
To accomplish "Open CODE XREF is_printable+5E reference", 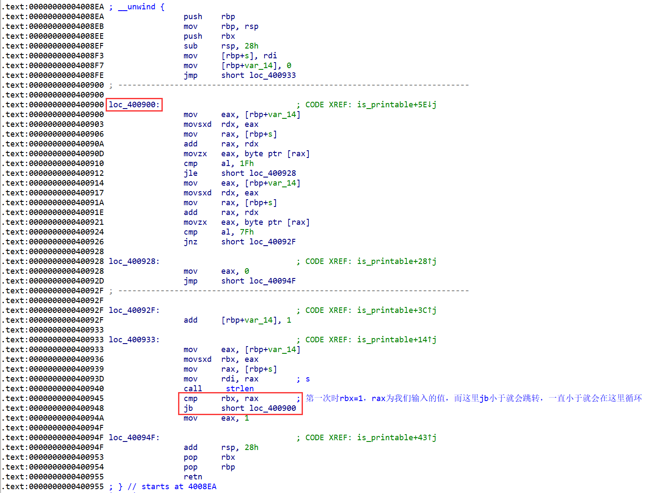I will (396, 105).
